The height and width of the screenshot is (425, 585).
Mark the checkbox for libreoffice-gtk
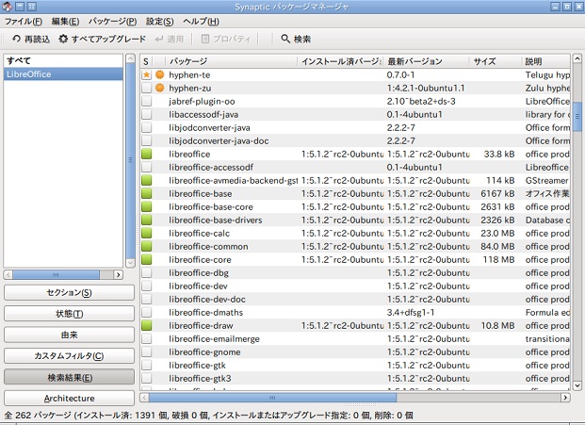[147, 365]
